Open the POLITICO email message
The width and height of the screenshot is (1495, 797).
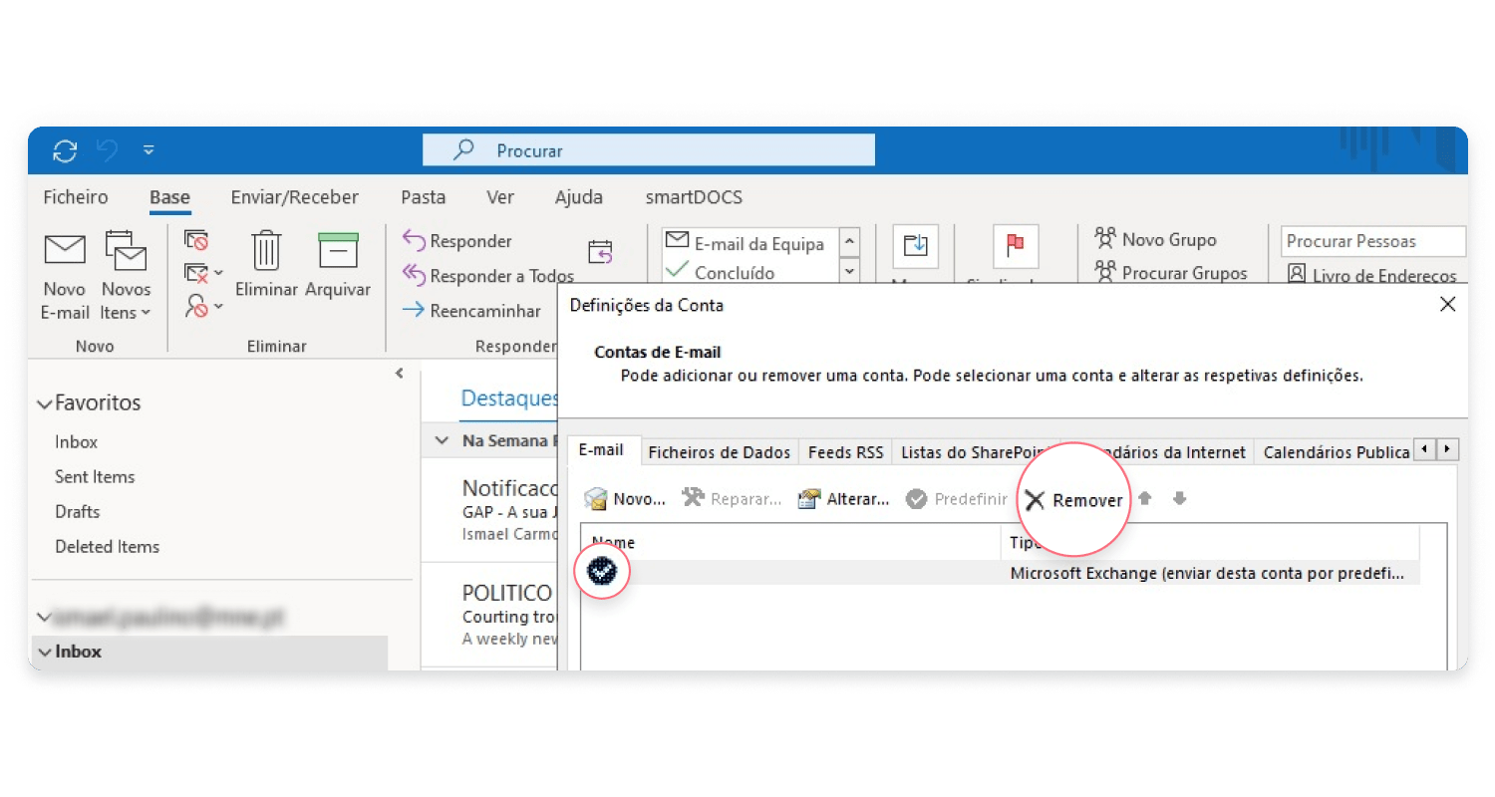point(490,616)
